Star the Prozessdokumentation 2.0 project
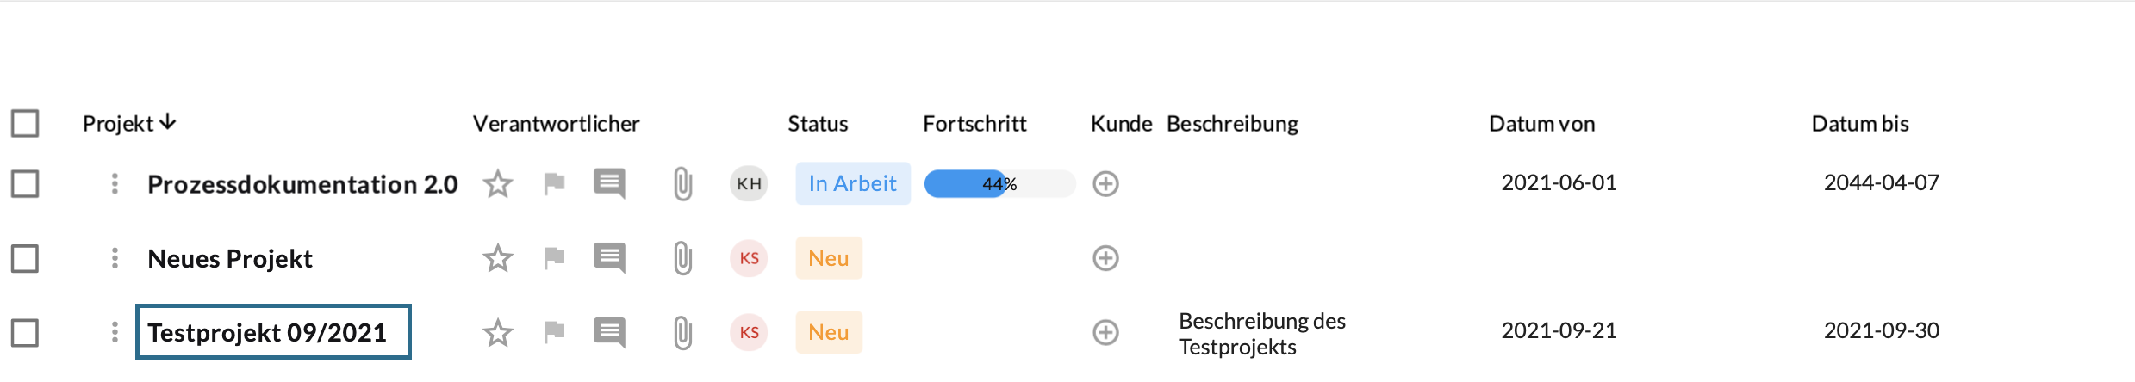2135x382 pixels. (x=497, y=184)
